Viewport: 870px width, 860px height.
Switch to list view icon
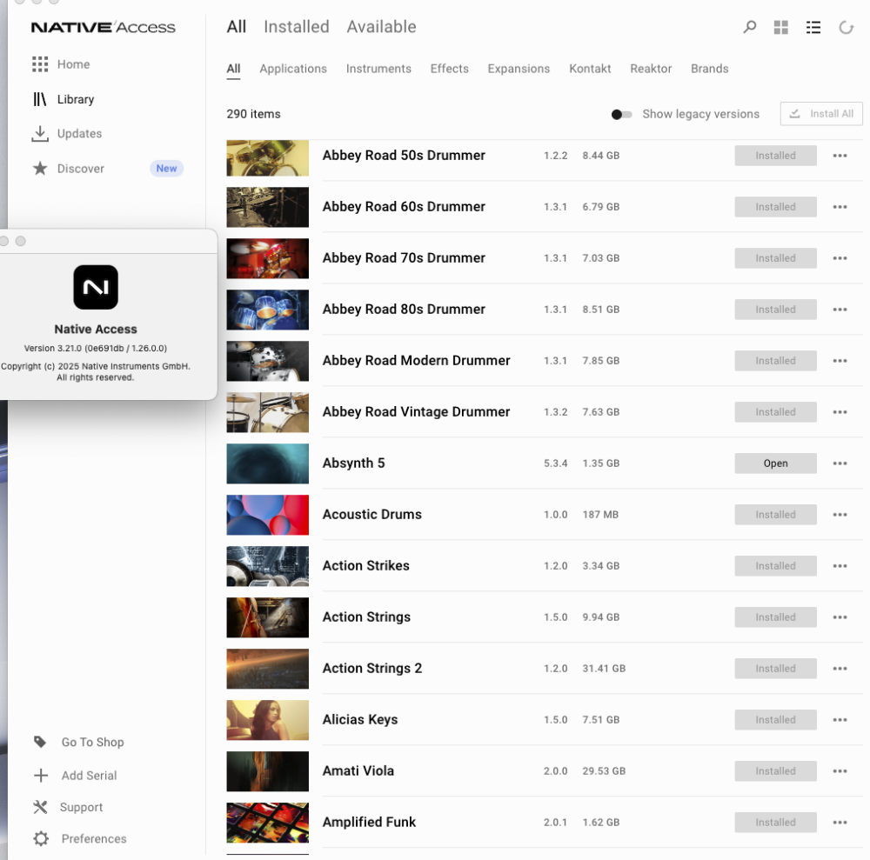pos(813,27)
